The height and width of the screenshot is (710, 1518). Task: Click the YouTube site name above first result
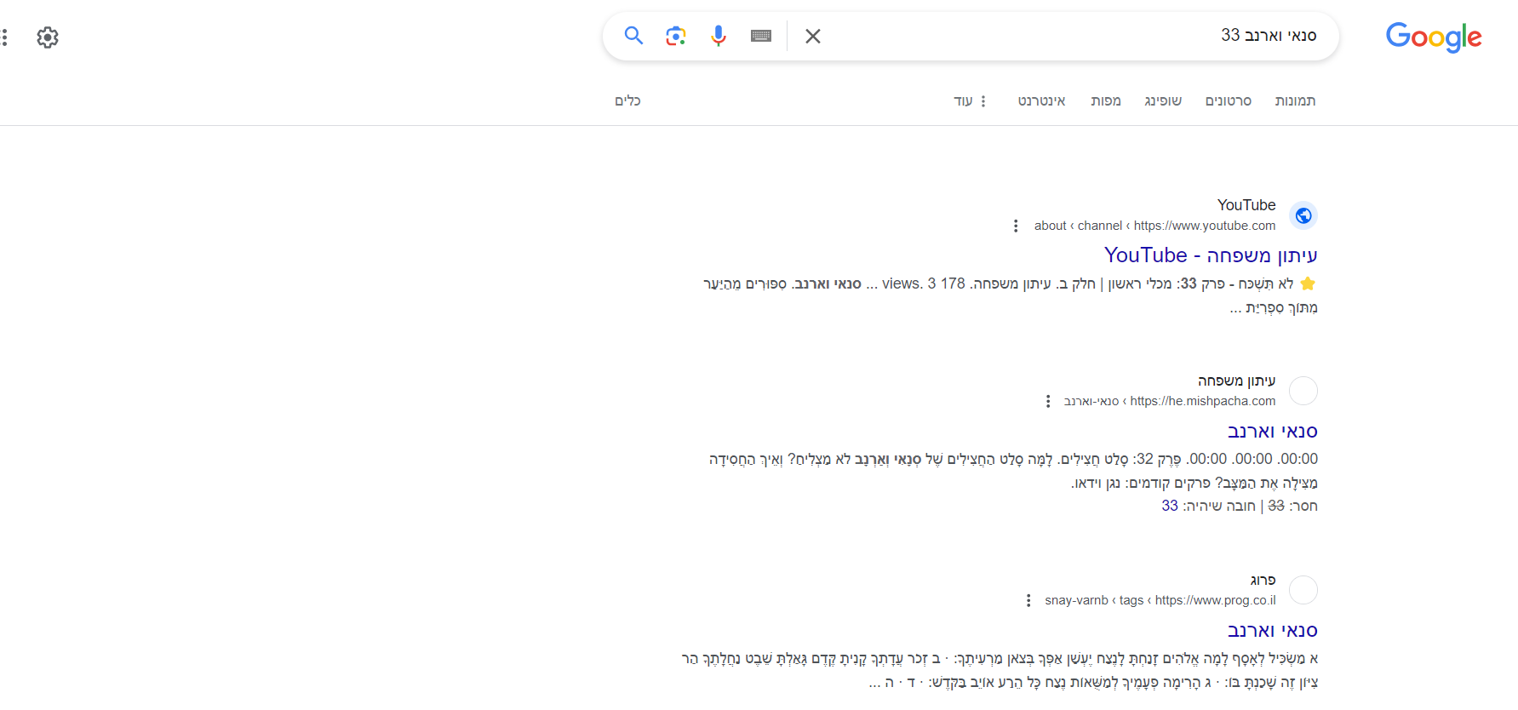[x=1246, y=205]
